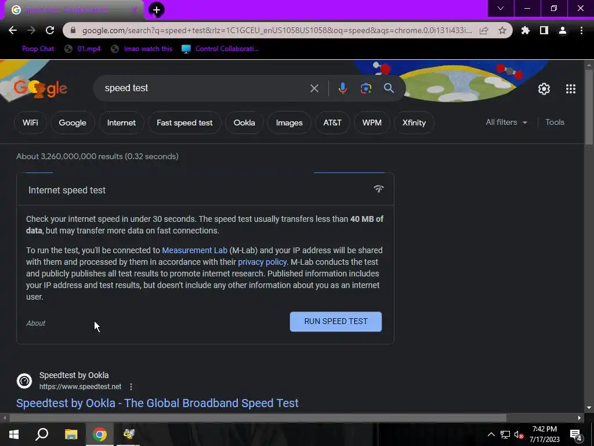The width and height of the screenshot is (594, 446).
Task: Open the search Tools options
Action: 555,122
